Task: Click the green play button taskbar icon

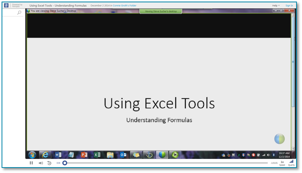Action: click(x=175, y=155)
